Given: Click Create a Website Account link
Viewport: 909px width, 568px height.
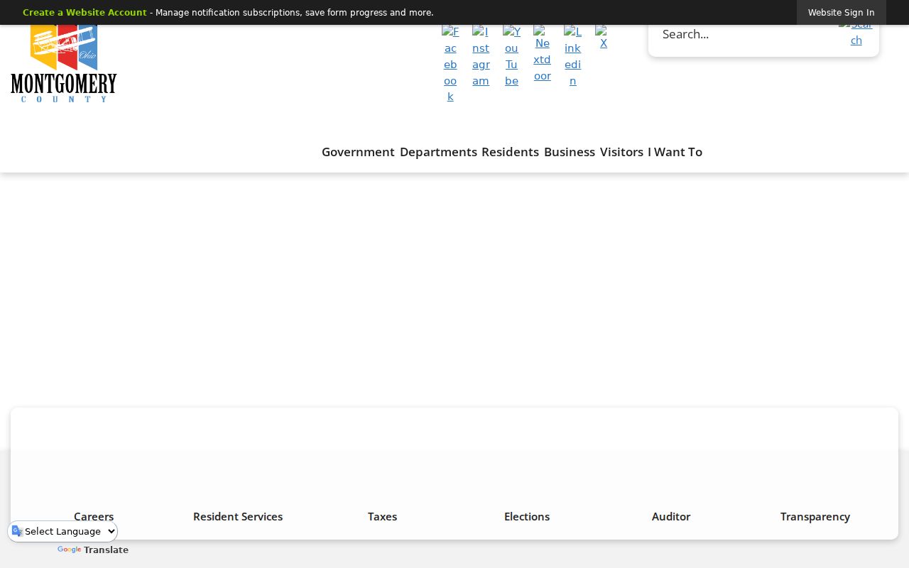Looking at the screenshot, I should [x=85, y=13].
